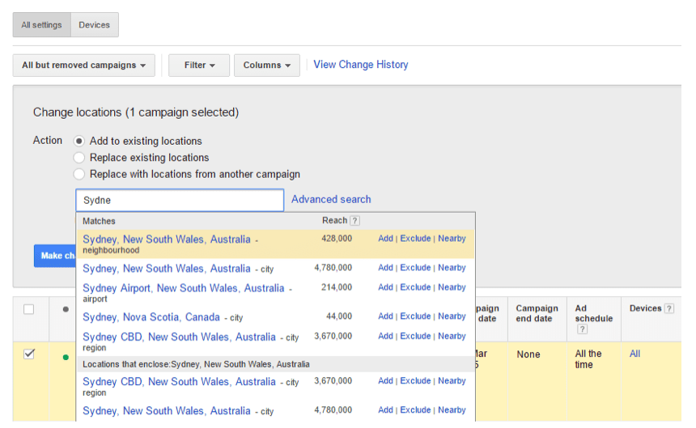This screenshot has height=428, width=696.
Task: Select 'Add to existing locations' radio button
Action: [x=79, y=141]
